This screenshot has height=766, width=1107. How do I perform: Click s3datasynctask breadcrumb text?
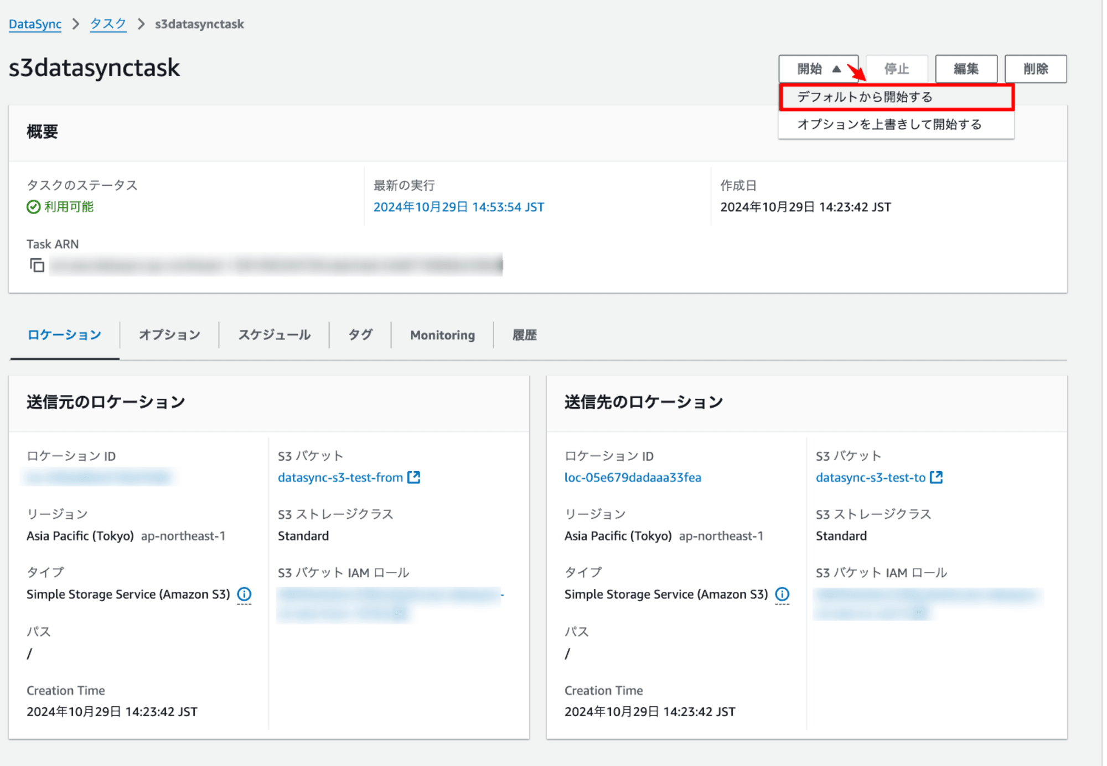pos(199,24)
